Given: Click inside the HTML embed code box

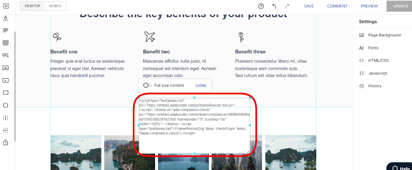Looking at the screenshot, I should coord(194,126).
